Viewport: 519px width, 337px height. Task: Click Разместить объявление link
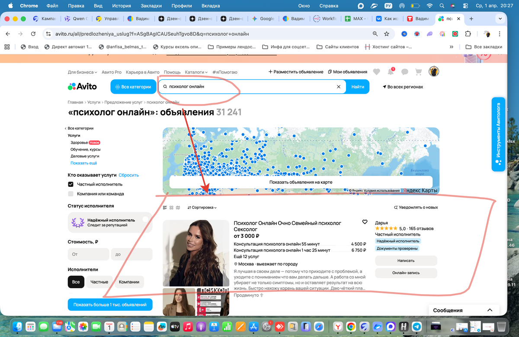[296, 72]
